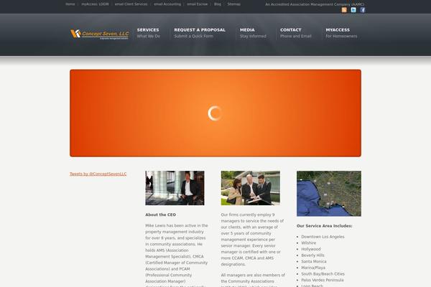Click Beverly Hills list item
Screen dimensions: 431x287
pos(312,255)
